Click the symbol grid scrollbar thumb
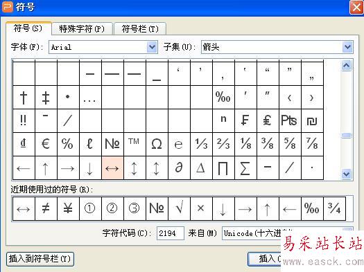 (347, 136)
